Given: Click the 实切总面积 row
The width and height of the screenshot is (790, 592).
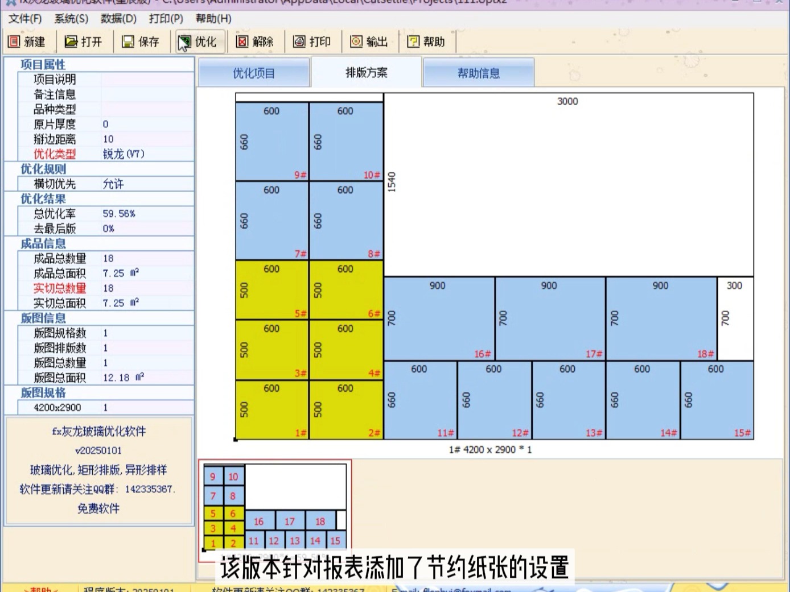Looking at the screenshot, I should coord(106,303).
